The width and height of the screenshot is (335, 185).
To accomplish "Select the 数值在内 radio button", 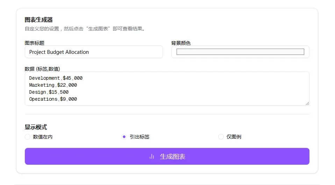I will coord(28,137).
